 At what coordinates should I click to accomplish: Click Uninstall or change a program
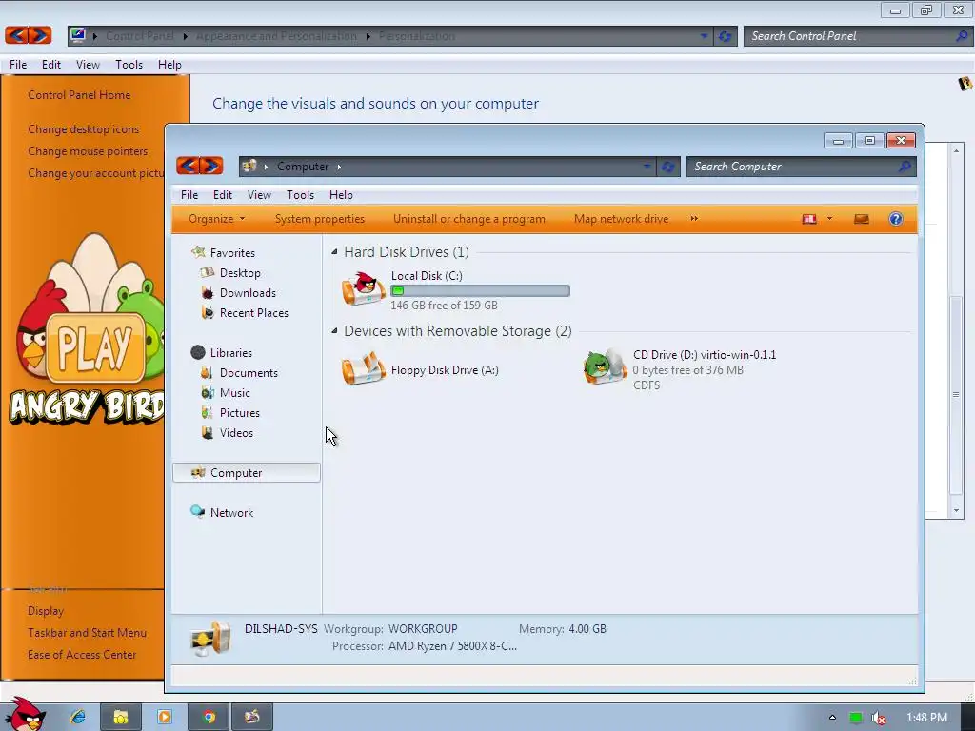click(x=468, y=219)
